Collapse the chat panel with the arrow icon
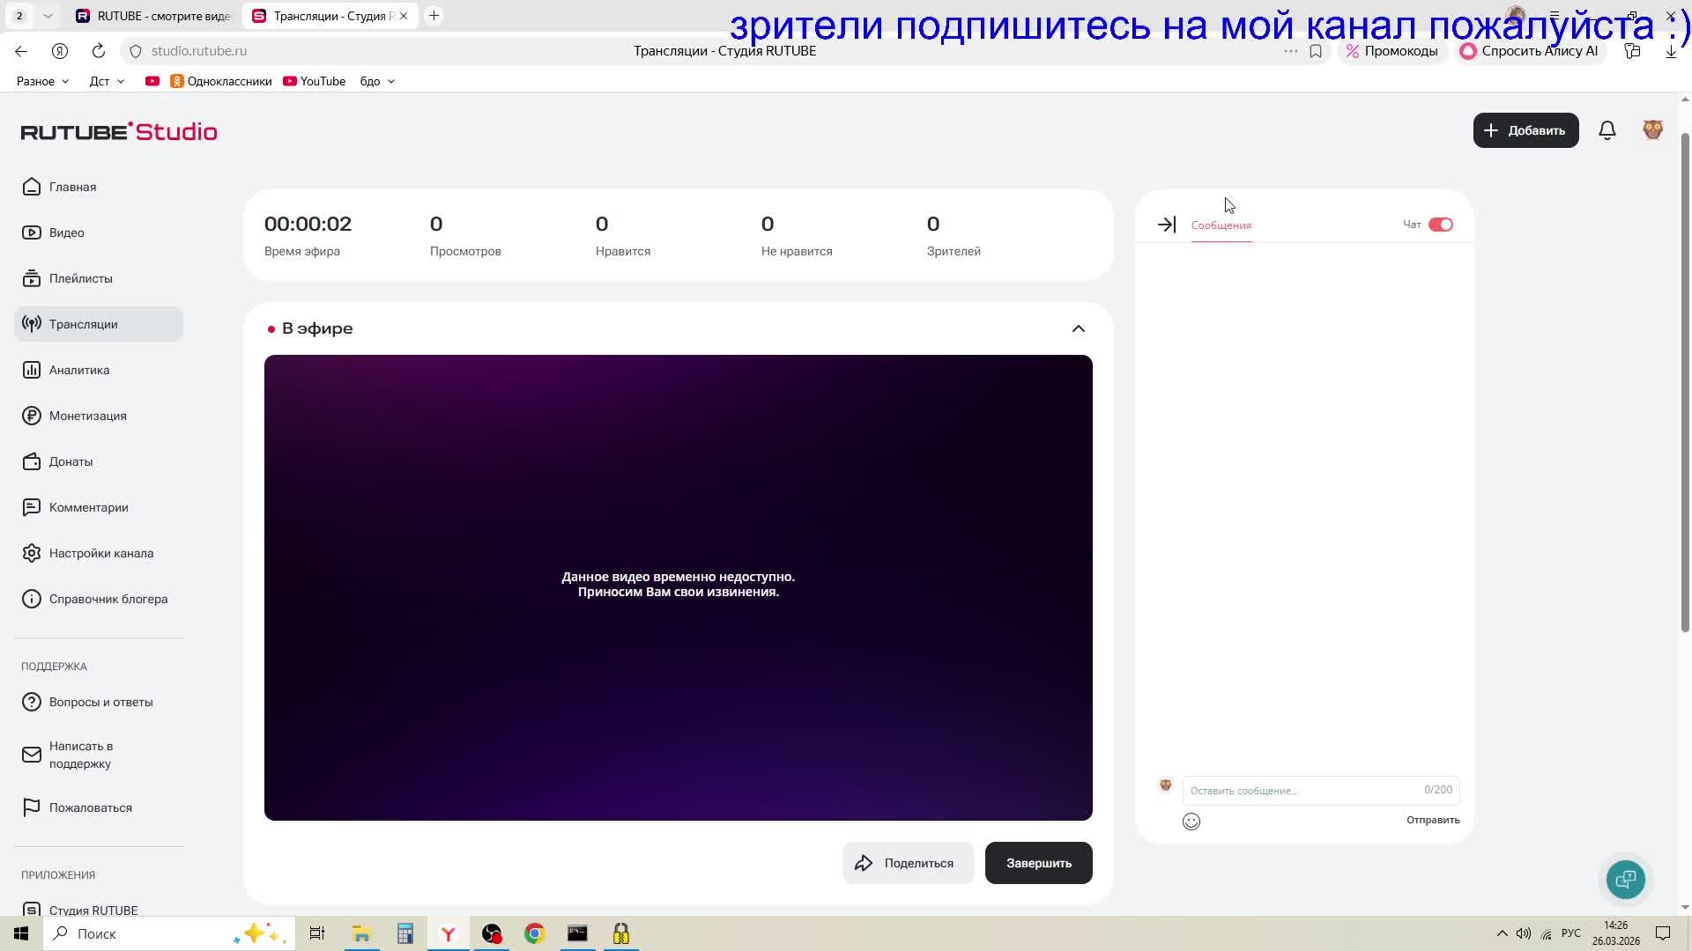Viewport: 1692px width, 951px height. 1166,225
